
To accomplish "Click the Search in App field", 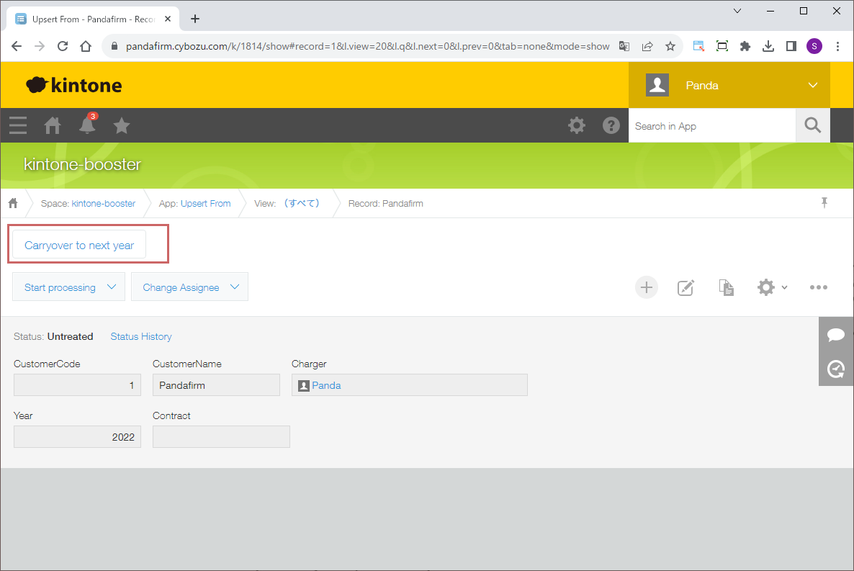I will click(711, 126).
